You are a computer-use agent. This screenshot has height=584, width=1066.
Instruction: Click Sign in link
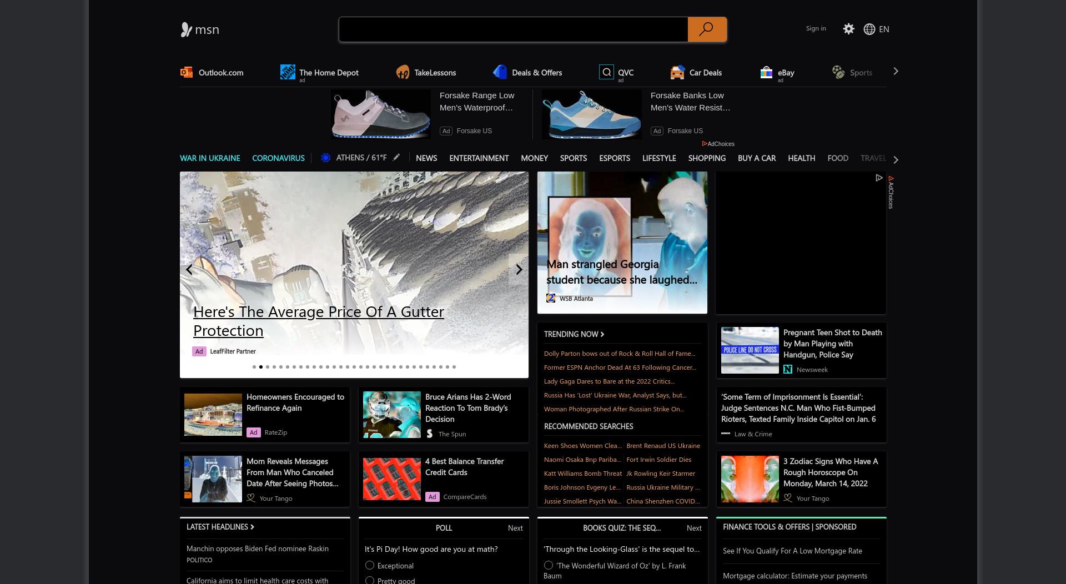[816, 28]
